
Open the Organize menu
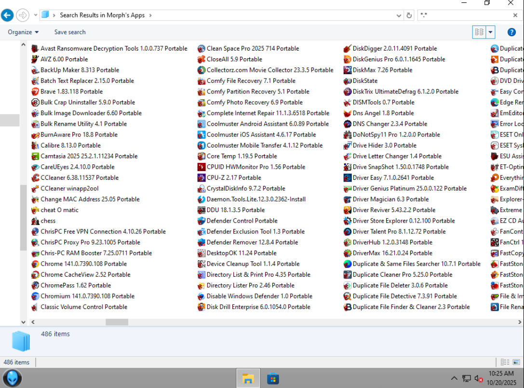click(x=23, y=32)
